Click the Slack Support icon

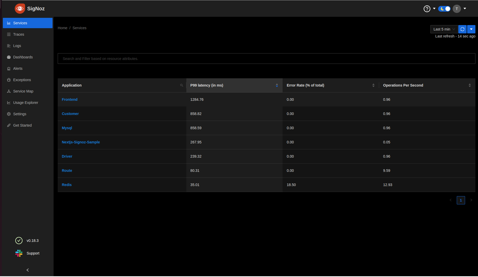tap(19, 253)
